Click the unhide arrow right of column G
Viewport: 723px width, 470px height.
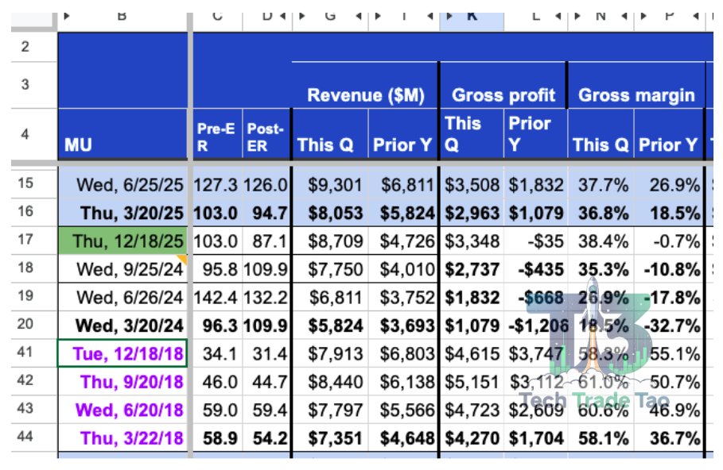coord(358,16)
